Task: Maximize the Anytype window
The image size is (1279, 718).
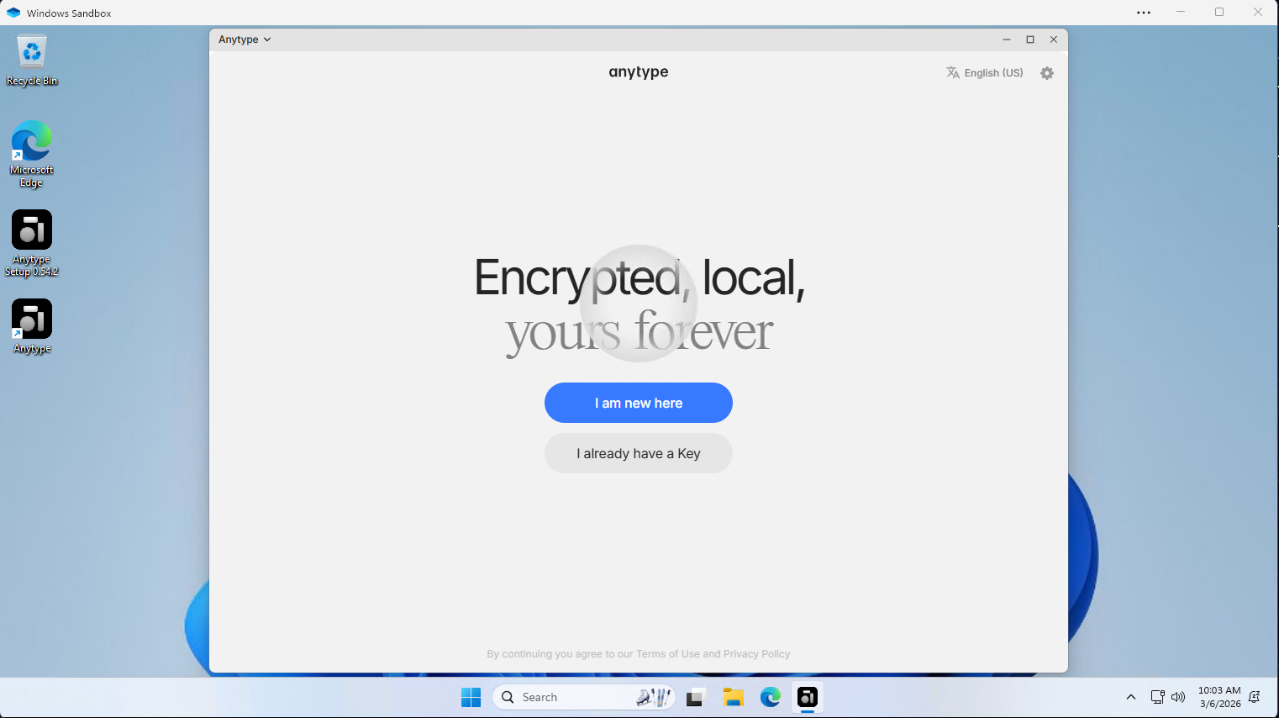Action: point(1030,40)
